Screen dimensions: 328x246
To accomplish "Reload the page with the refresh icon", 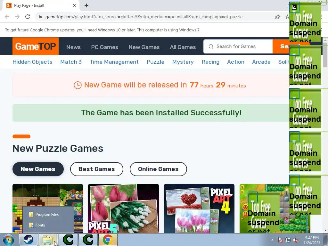I will tap(28, 17).
